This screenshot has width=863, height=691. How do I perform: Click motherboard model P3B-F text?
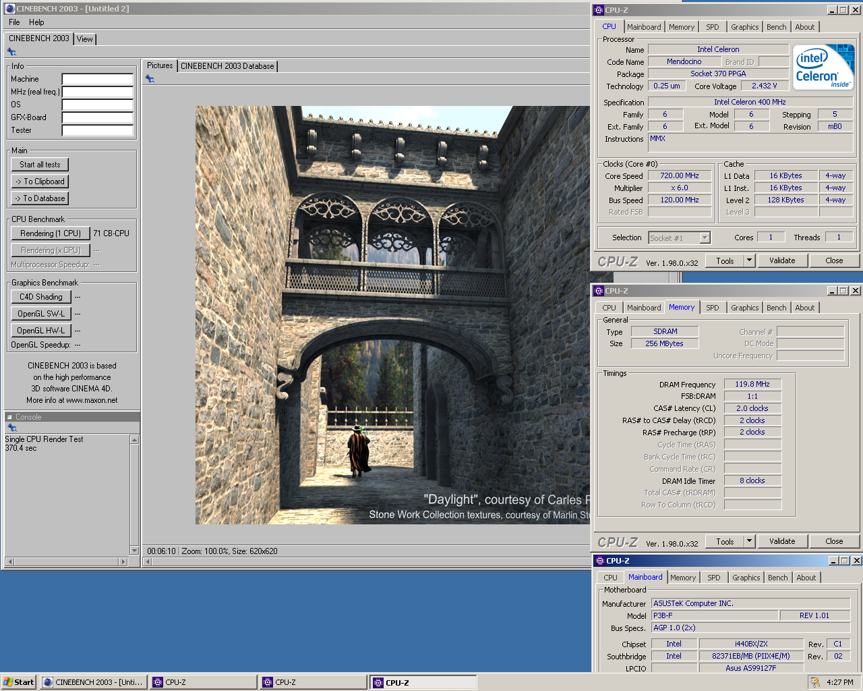click(x=663, y=615)
